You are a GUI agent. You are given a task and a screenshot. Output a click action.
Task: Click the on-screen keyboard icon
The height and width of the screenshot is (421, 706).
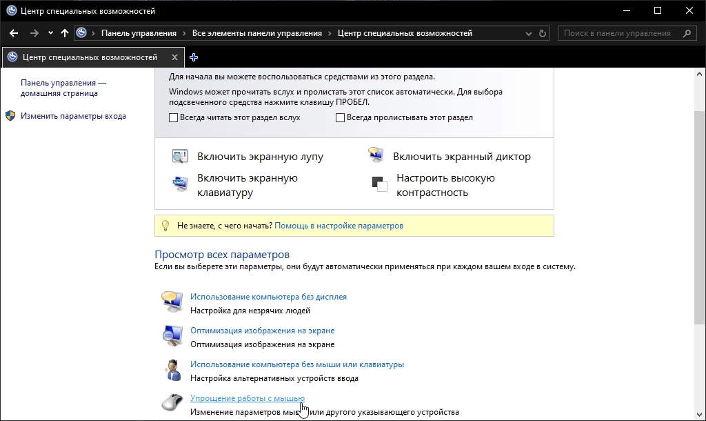point(180,184)
